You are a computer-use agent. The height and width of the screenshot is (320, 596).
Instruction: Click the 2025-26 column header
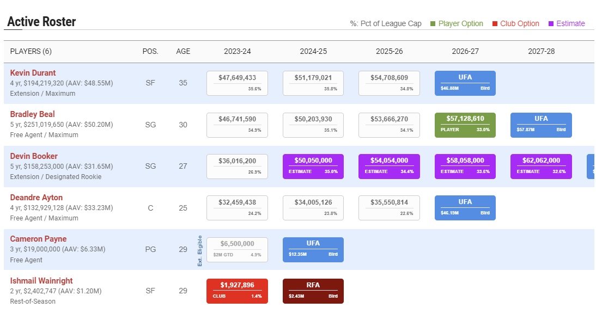389,51
